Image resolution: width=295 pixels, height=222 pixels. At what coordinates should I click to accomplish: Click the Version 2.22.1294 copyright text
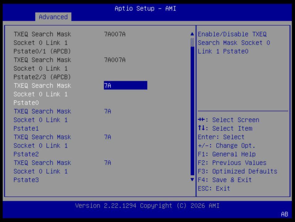point(147,206)
